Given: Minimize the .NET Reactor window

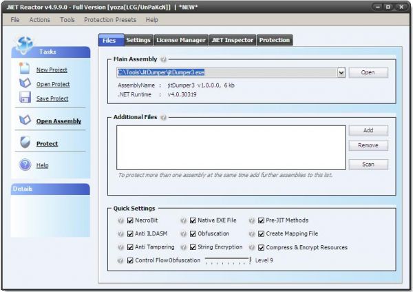Looking at the screenshot, I should pos(378,7).
